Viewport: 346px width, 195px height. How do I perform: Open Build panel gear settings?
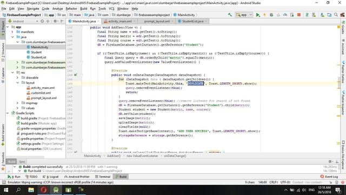(330, 161)
